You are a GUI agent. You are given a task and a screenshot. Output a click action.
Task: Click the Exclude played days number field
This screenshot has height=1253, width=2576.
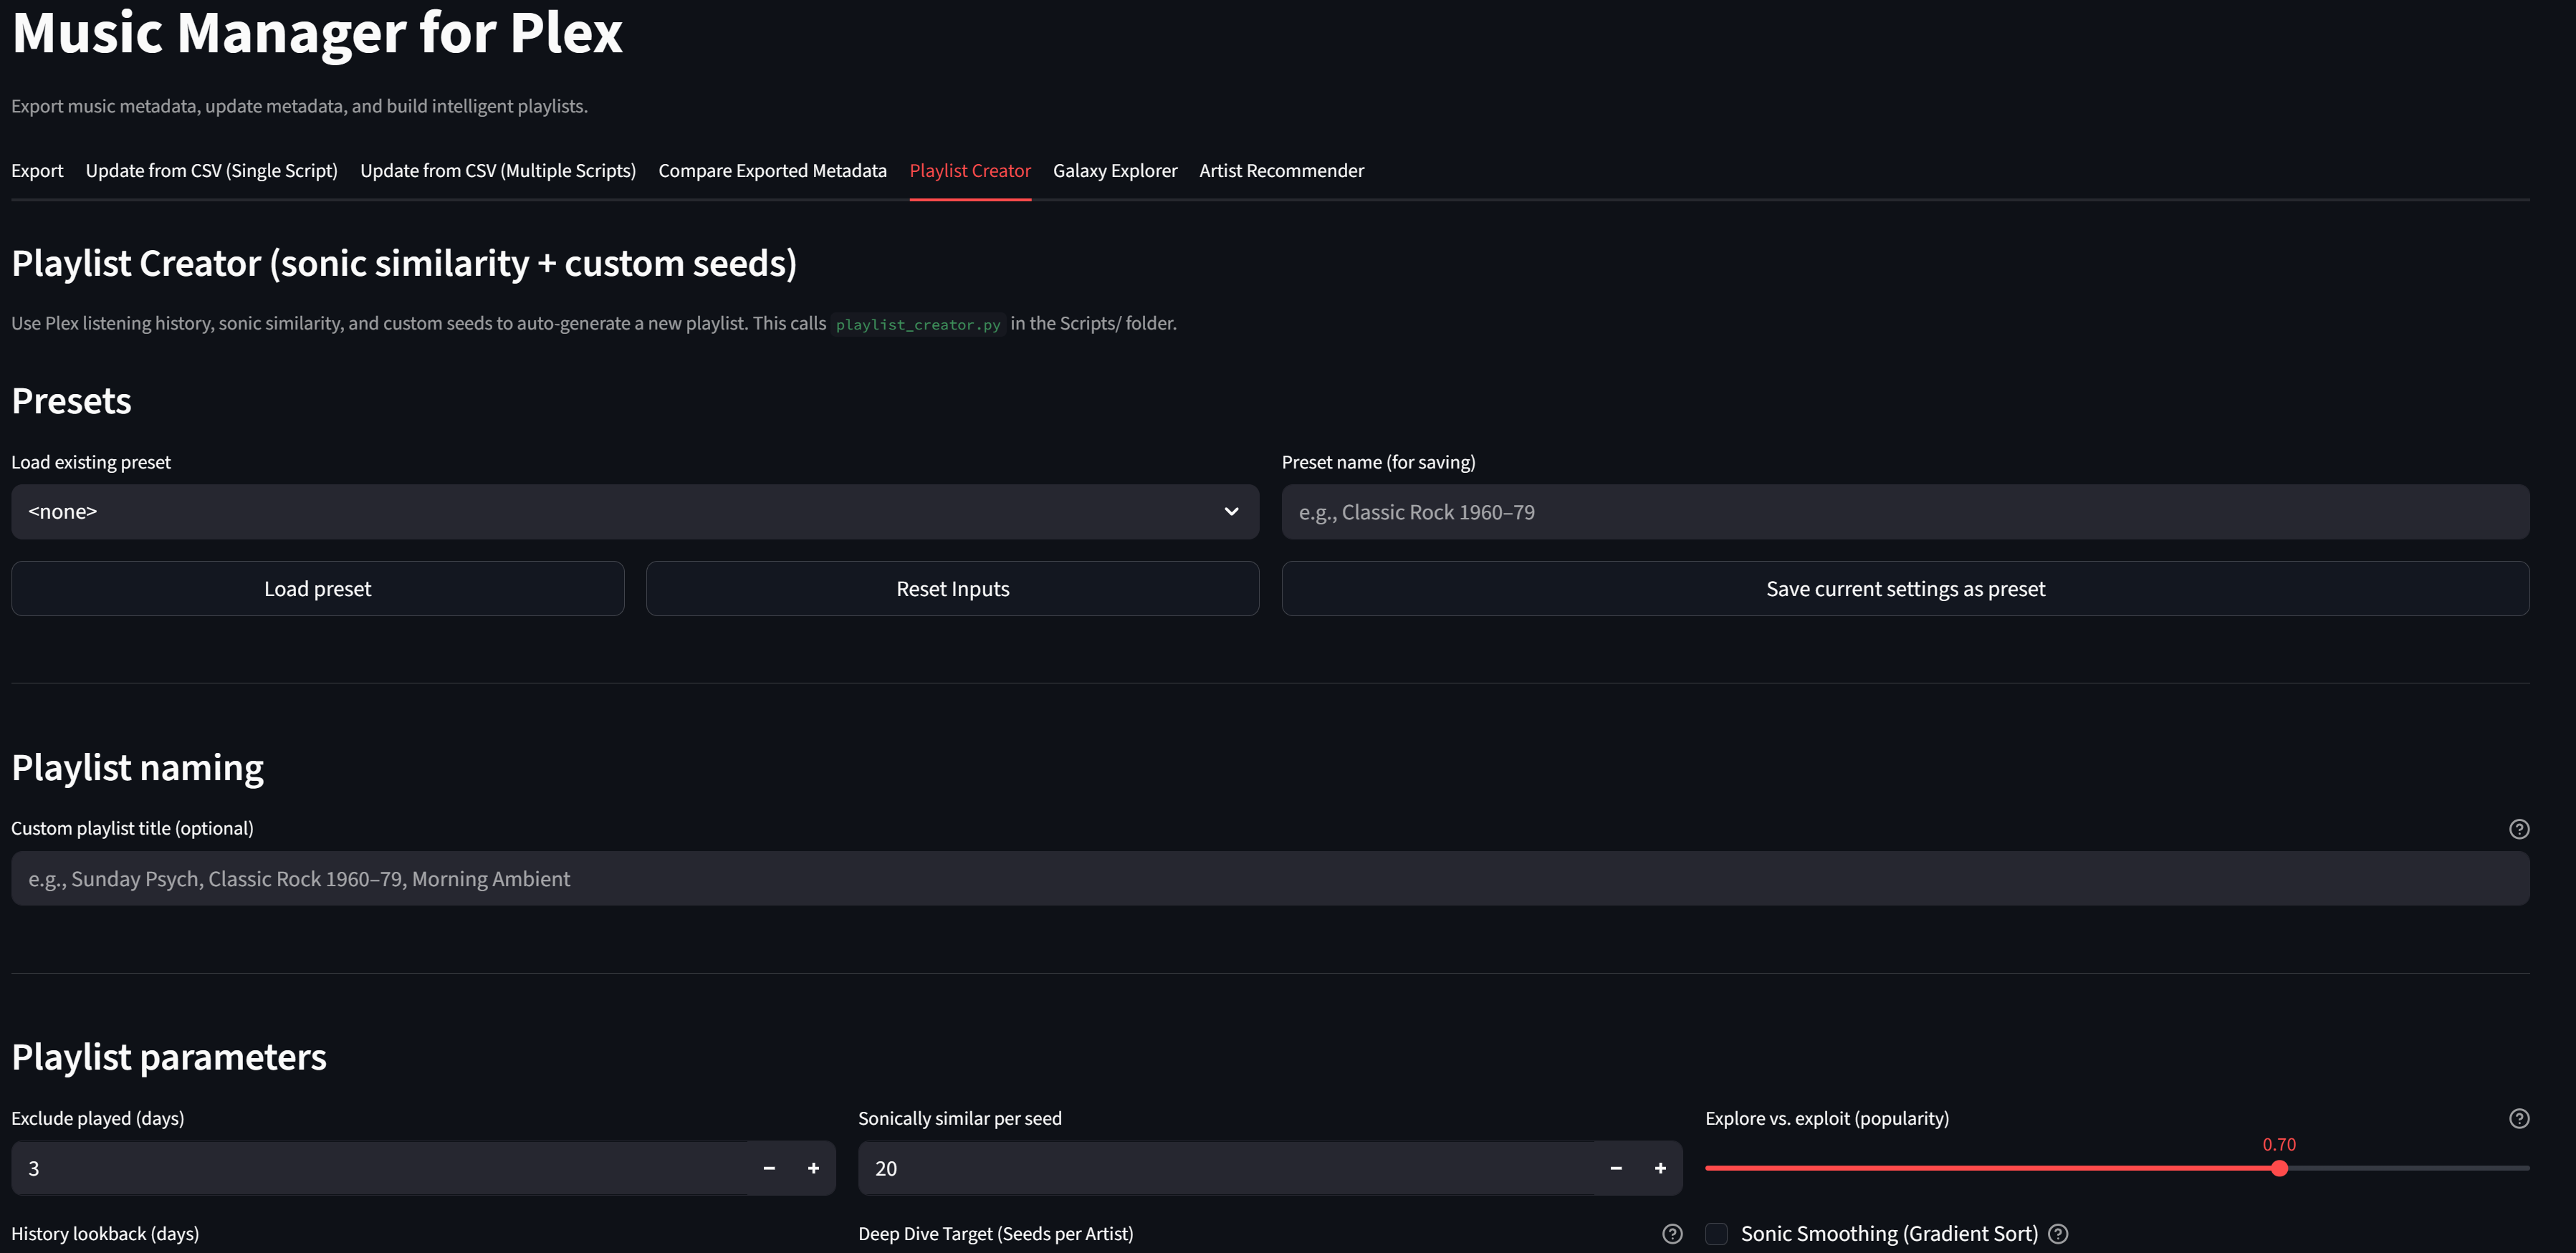380,1168
